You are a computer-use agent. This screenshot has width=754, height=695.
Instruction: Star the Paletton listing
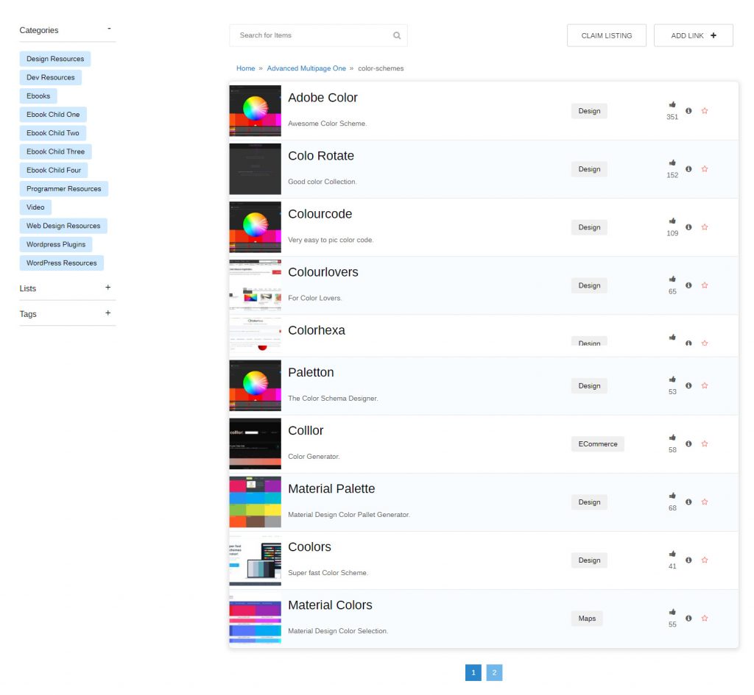[x=705, y=385]
